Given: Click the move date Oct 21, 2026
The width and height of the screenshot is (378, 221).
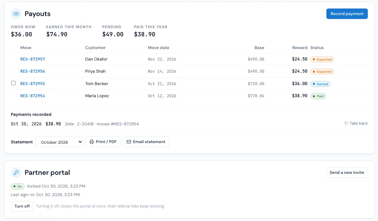Looking at the screenshot, I should coord(162,83).
